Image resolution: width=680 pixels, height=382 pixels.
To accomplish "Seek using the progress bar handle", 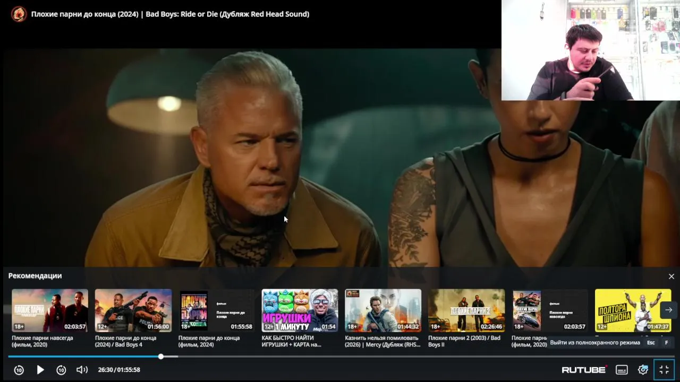I will 161,357.
